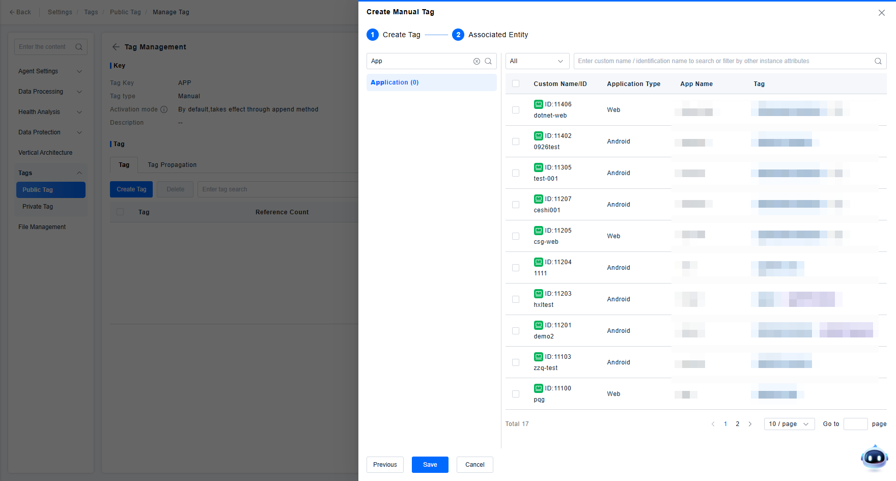
Task: Switch to the Tag Propagation tab
Action: [x=172, y=165]
